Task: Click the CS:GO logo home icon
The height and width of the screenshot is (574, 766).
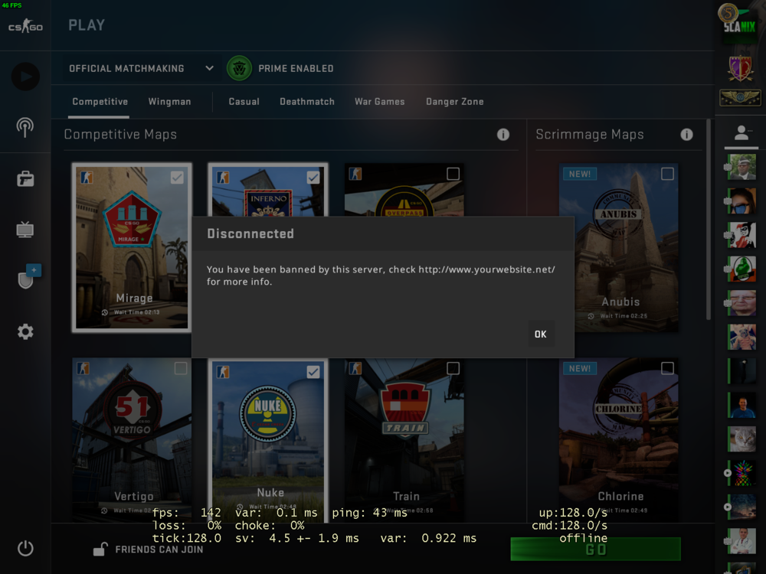Action: click(x=25, y=26)
